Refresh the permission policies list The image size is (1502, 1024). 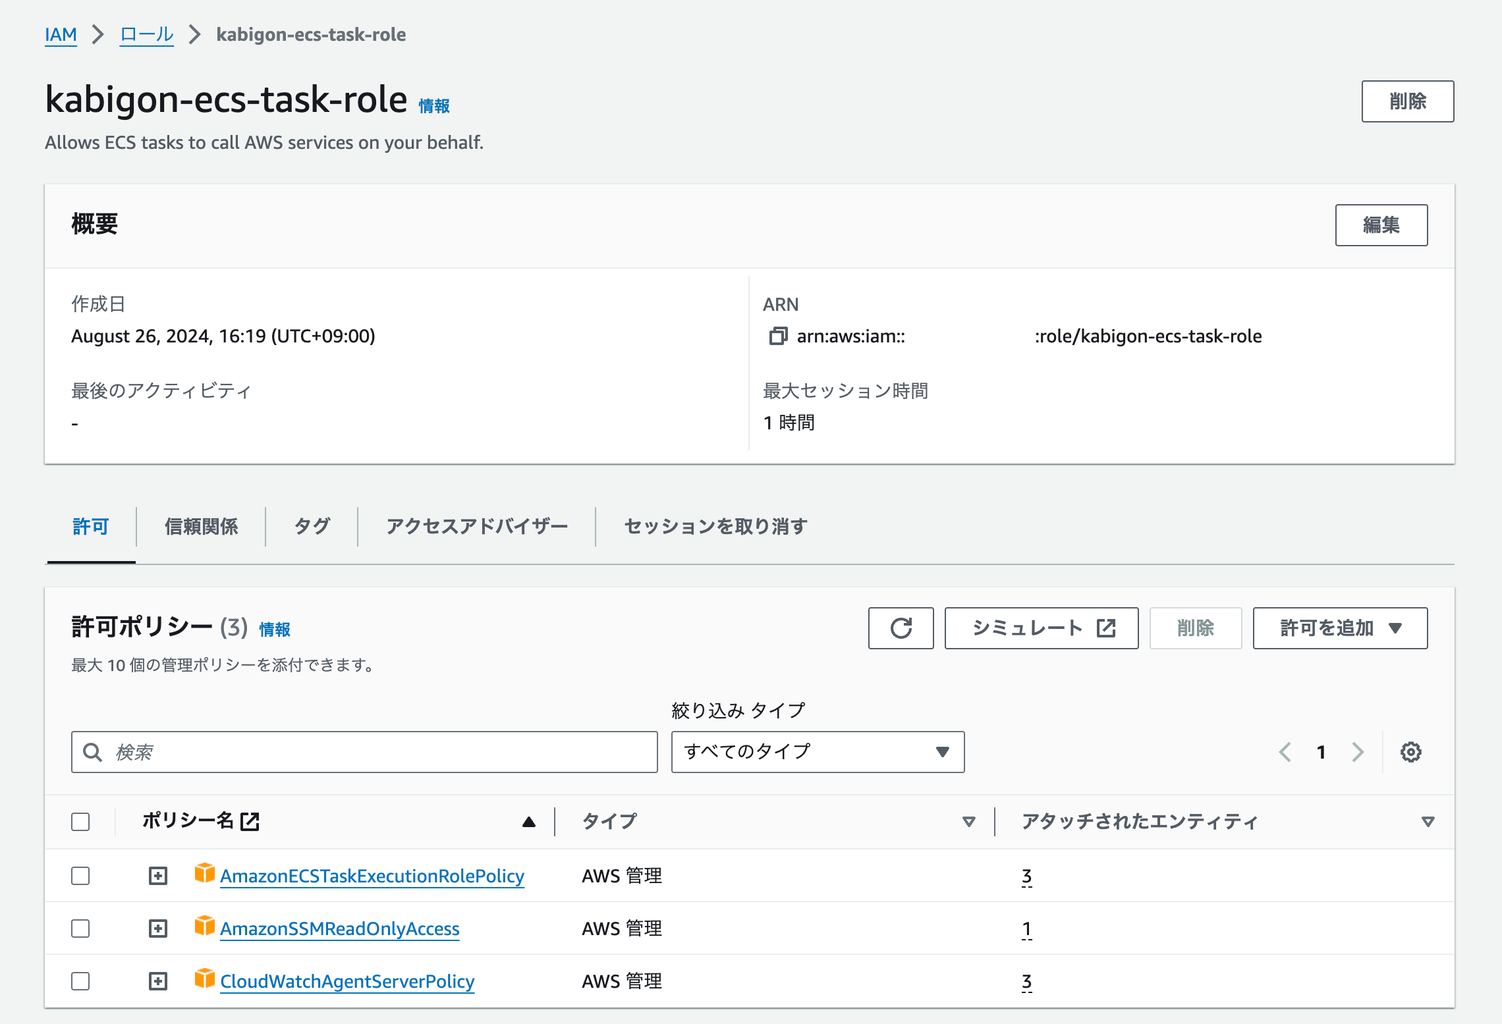(901, 628)
